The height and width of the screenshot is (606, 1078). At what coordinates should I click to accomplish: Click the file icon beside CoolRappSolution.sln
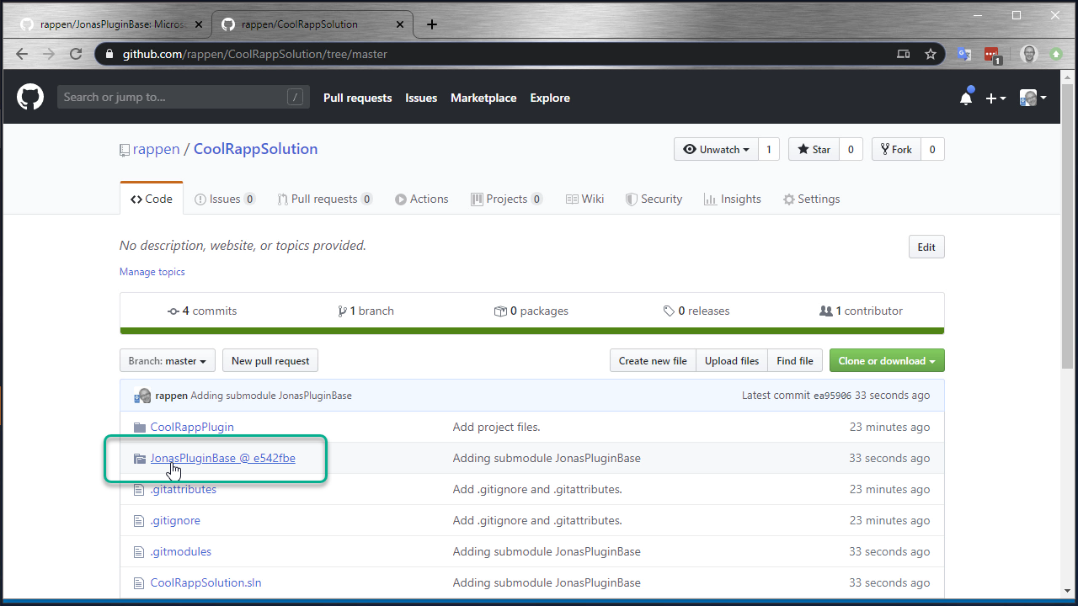(140, 583)
